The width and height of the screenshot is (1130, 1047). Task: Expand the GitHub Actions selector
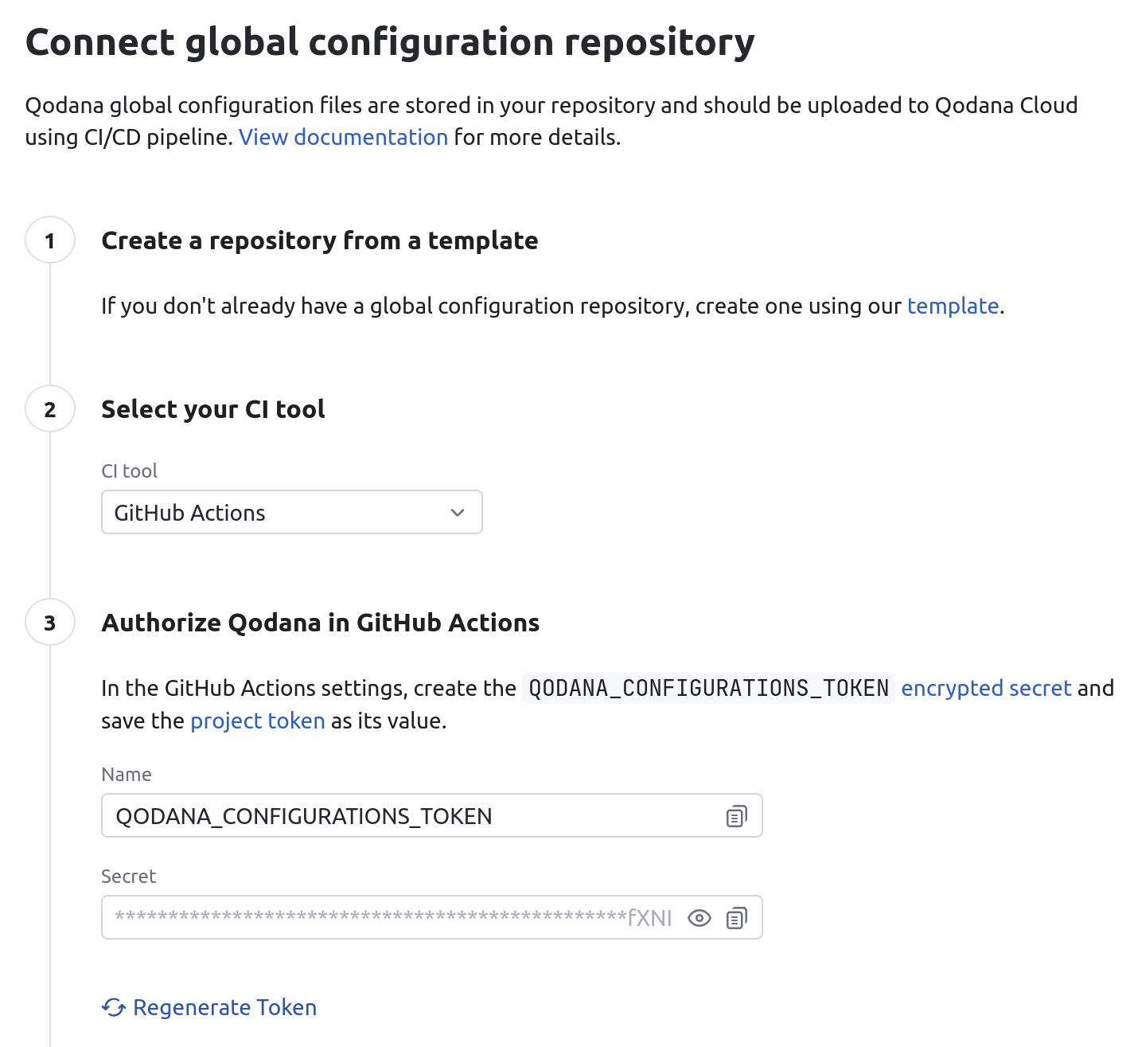coord(291,512)
